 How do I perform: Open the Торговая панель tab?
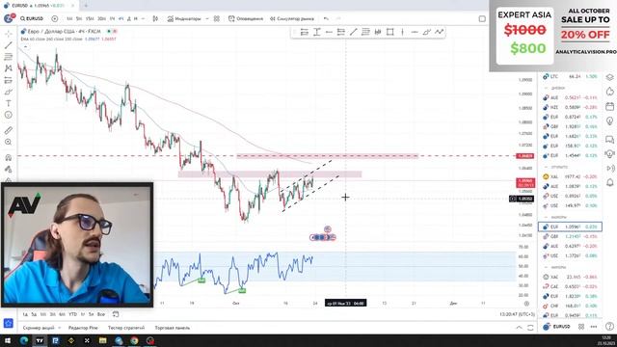pyautogui.click(x=173, y=328)
